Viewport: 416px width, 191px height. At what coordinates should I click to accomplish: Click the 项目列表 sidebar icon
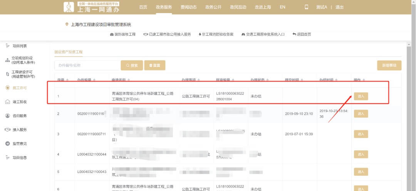pos(7,46)
